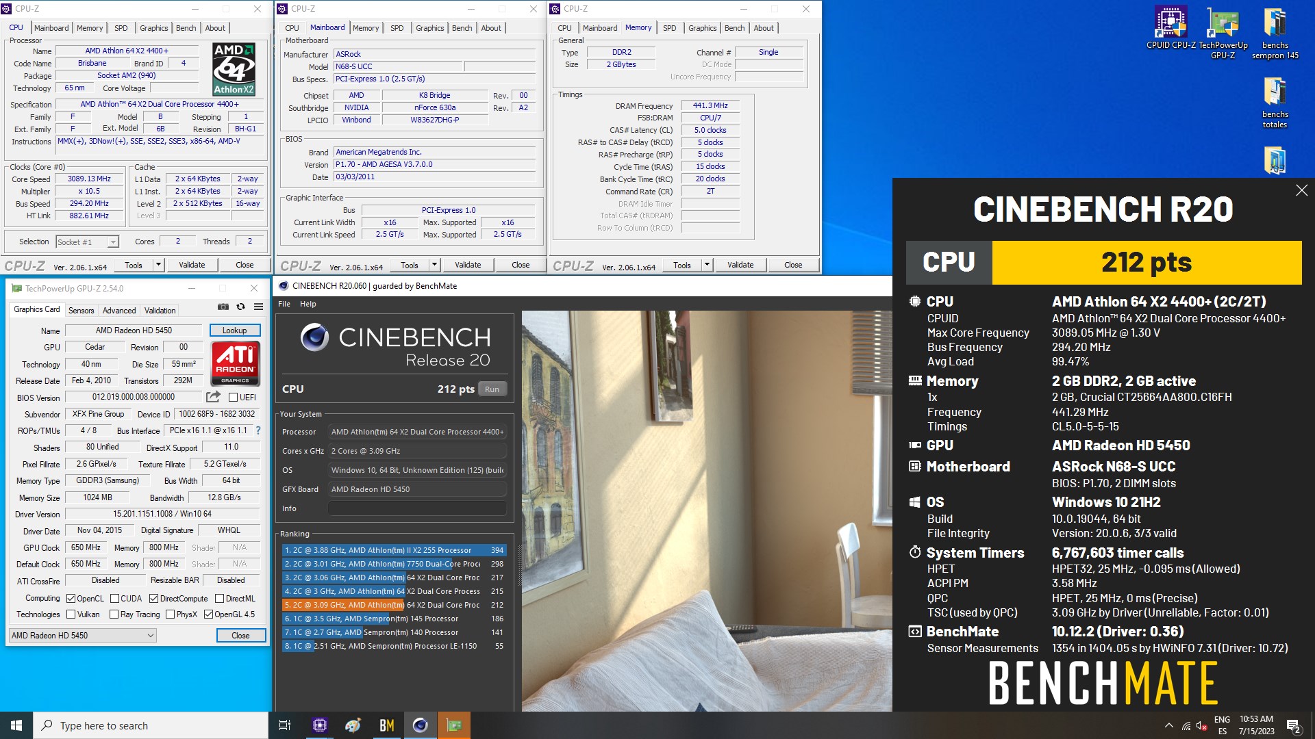
Task: Show hidden tray icons chevron
Action: (1168, 726)
